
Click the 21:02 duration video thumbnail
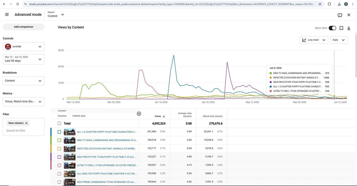[70, 165]
